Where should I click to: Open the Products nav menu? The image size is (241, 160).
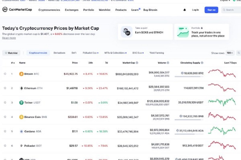121,10
